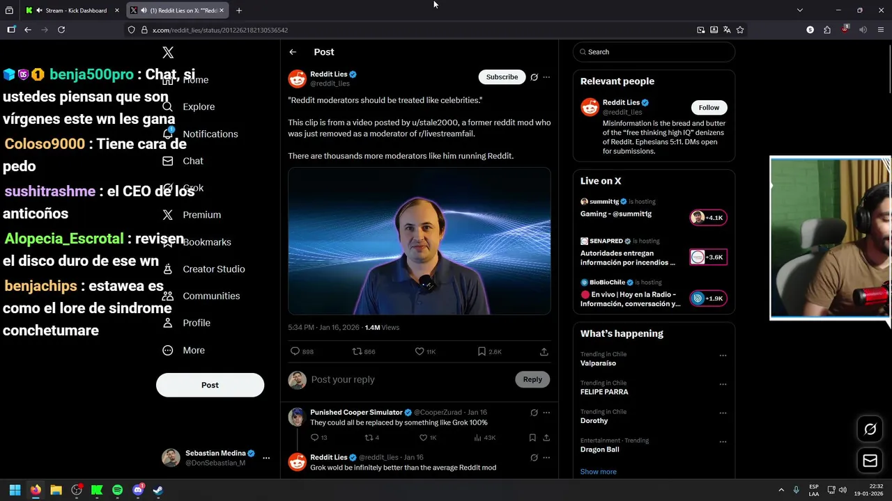This screenshot has height=501, width=892.
Task: Open the Grok icon on Reddit Lies reply
Action: [x=534, y=458]
